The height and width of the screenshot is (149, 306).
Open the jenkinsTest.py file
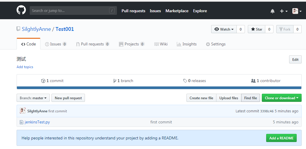[37, 122]
